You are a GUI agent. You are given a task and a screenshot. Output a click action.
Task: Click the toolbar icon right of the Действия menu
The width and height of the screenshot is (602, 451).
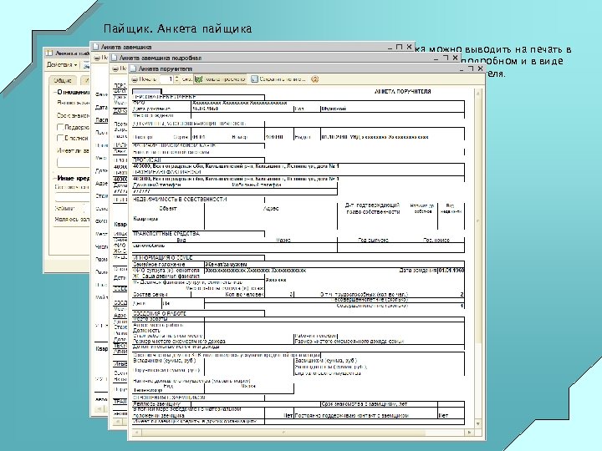pos(86,65)
